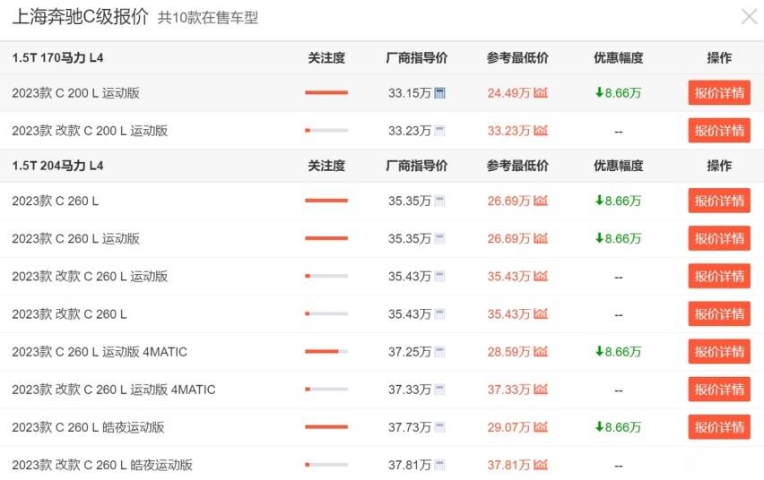Close the 上海奔驰C级报价 panel

(749, 16)
